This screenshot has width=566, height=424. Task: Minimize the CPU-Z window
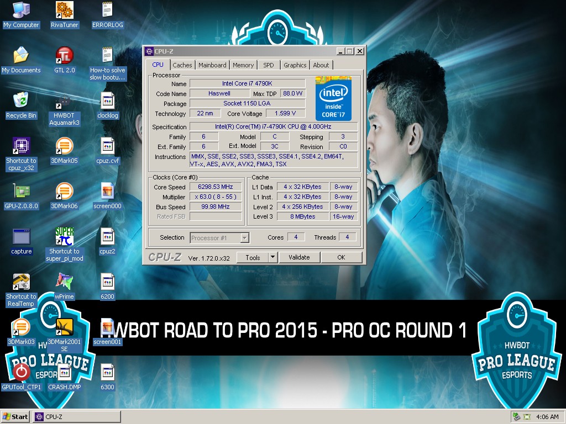pyautogui.click(x=340, y=51)
